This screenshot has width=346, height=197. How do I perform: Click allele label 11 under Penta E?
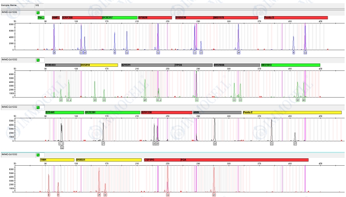tap(271, 144)
